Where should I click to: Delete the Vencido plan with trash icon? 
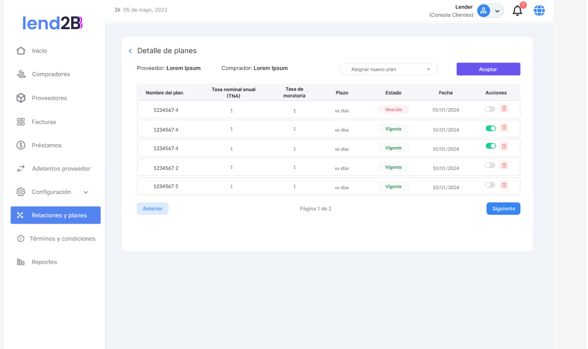pyautogui.click(x=505, y=109)
